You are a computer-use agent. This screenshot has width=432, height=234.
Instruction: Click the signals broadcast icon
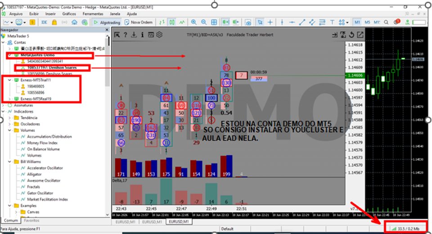click(x=64, y=22)
